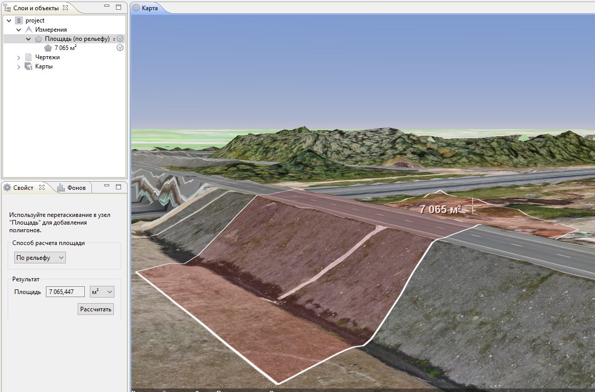Viewport: 595px width, 392px height.
Task: Open the м² area units dropdown
Action: click(x=102, y=291)
